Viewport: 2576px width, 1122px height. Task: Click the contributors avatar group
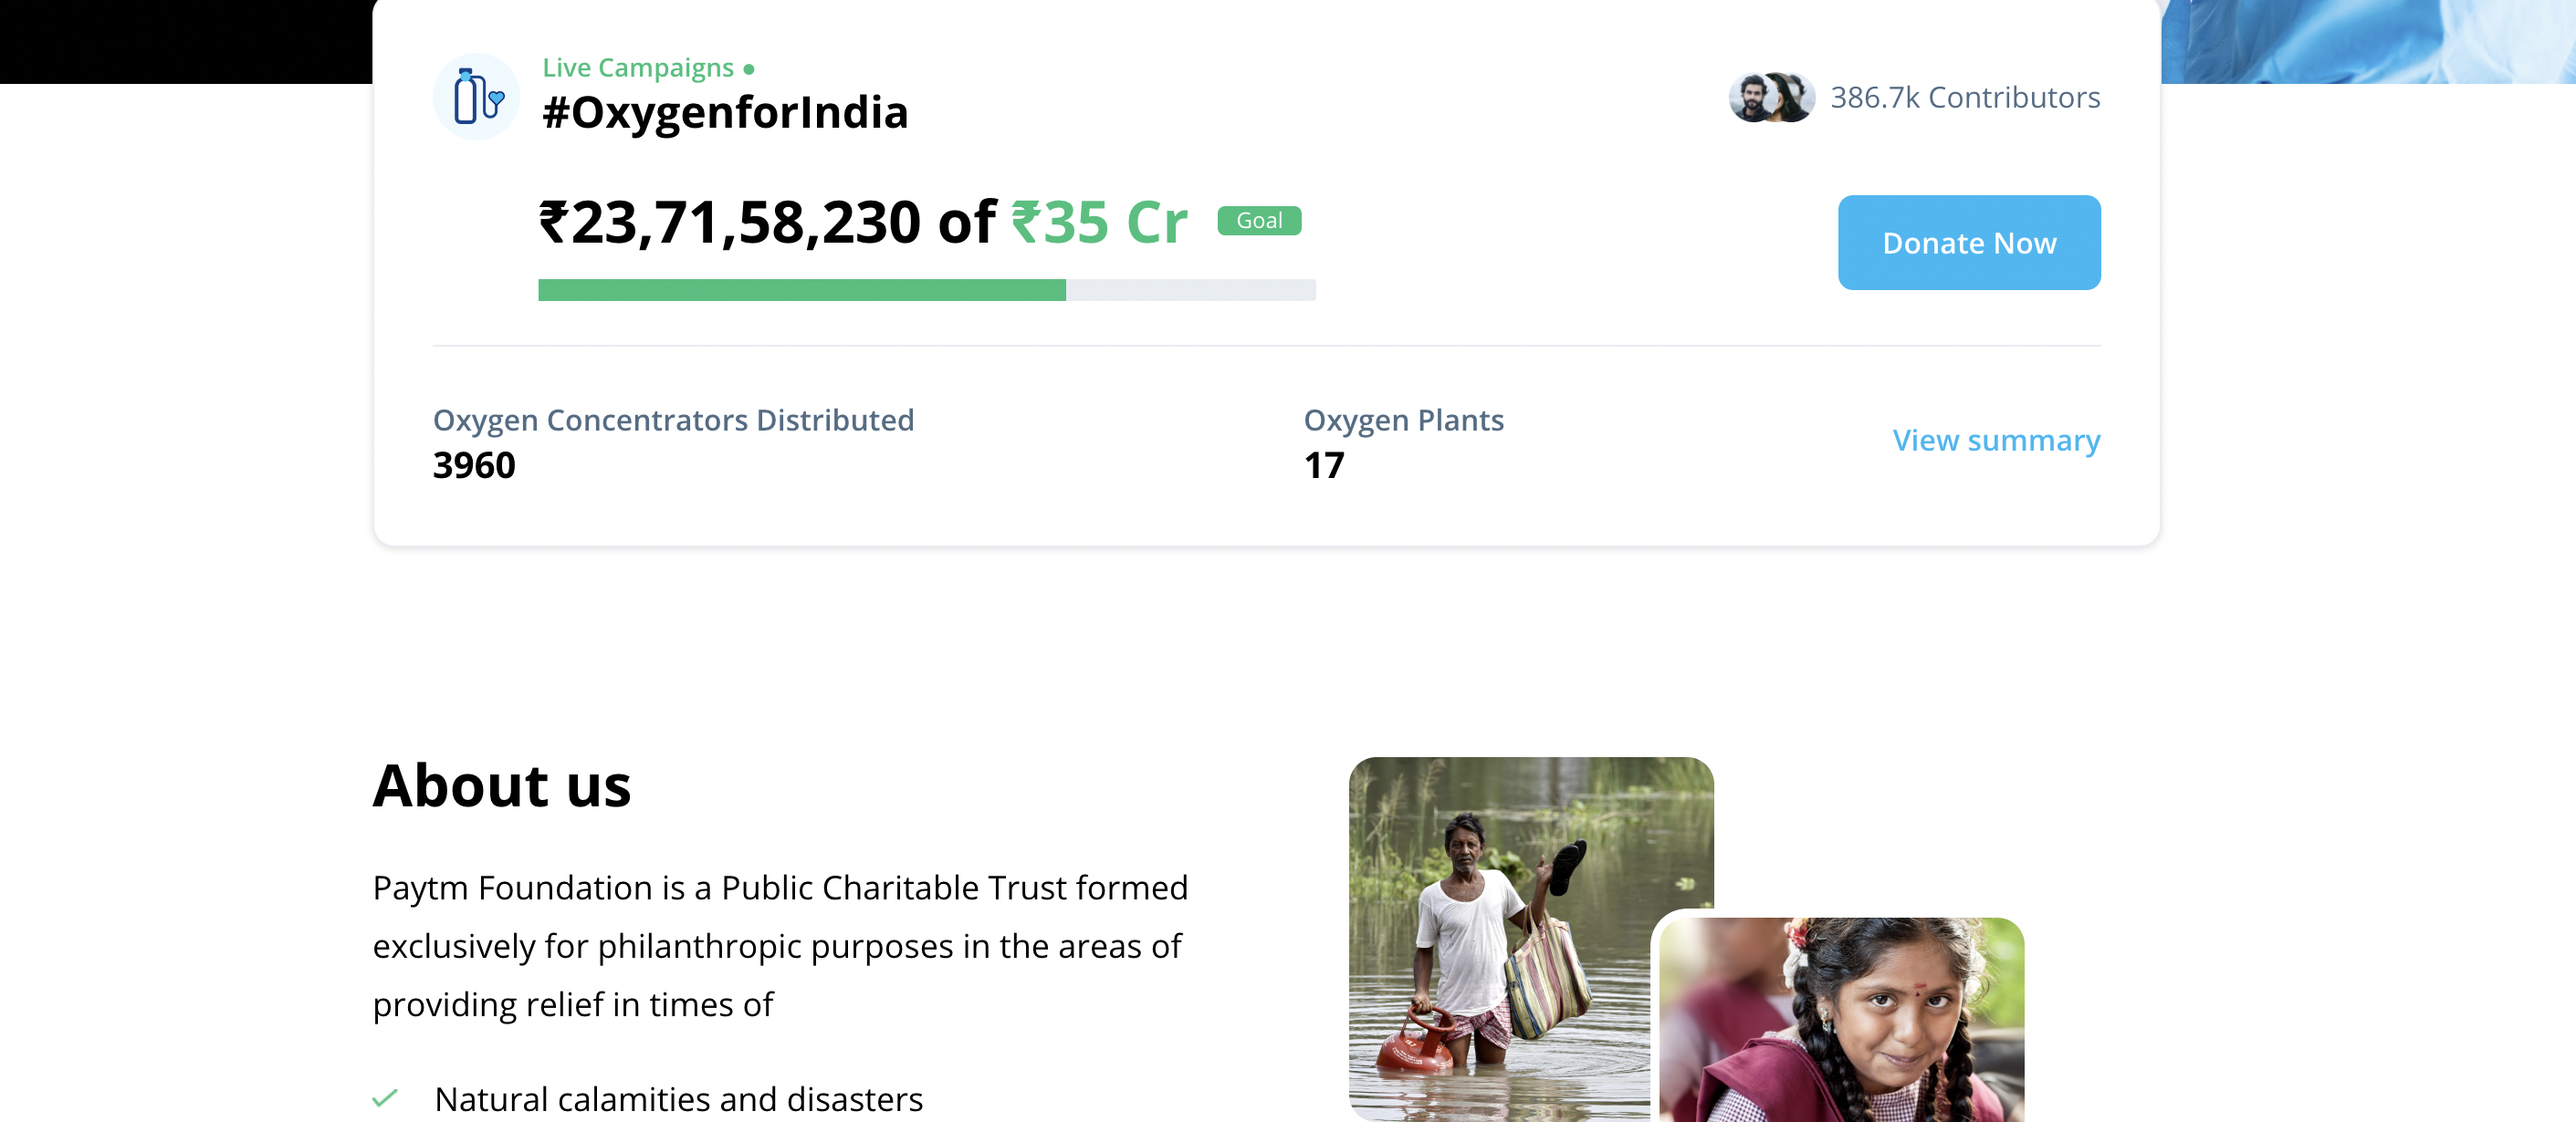pos(1771,98)
